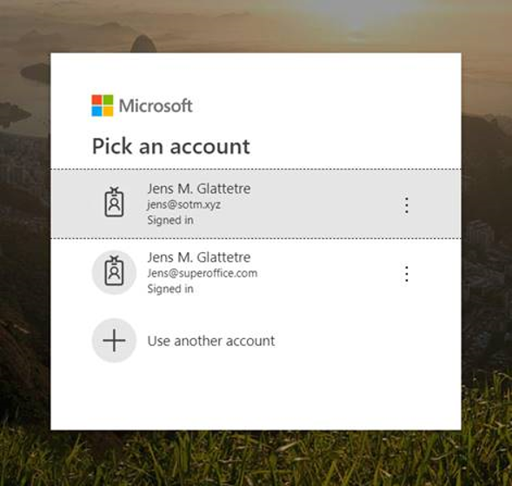
Task: Click the badge icon for jens@sotm.xyz account
Action: [x=114, y=203]
